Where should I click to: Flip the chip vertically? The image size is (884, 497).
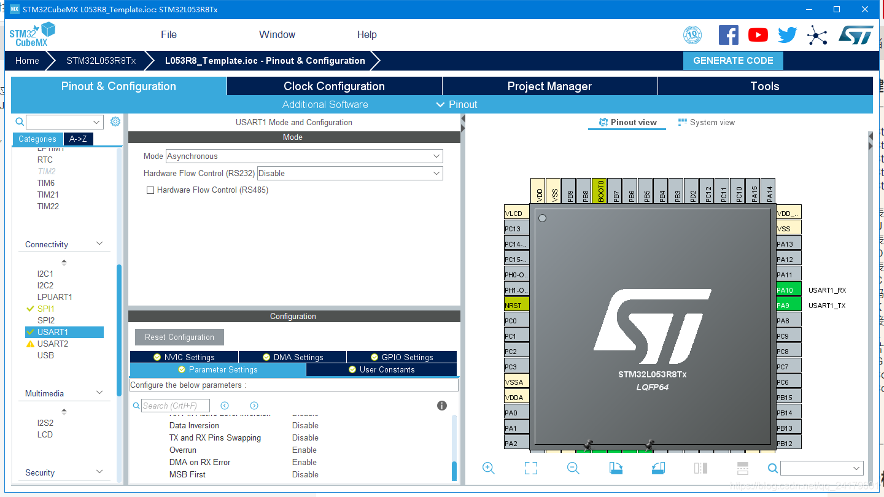click(x=742, y=468)
